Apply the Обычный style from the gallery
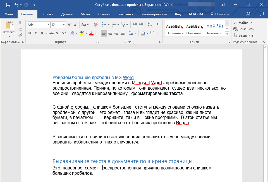Screen dimensions: 268x182 pyautogui.click(x=174, y=29)
